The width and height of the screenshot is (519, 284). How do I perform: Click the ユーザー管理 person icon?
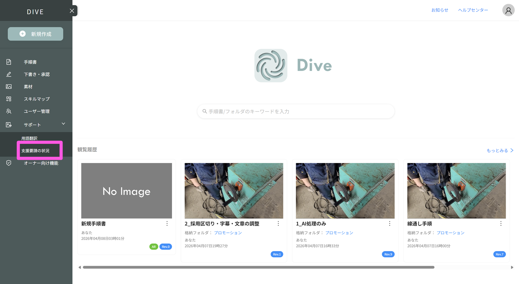coord(9,111)
